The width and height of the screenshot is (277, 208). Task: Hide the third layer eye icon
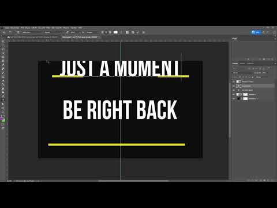coord(234,90)
